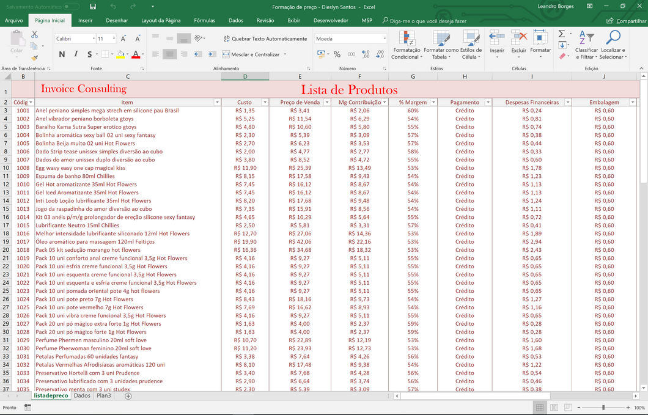This screenshot has height=415, width=648.
Task: Click the Format Painter brush icon
Action: 34,57
